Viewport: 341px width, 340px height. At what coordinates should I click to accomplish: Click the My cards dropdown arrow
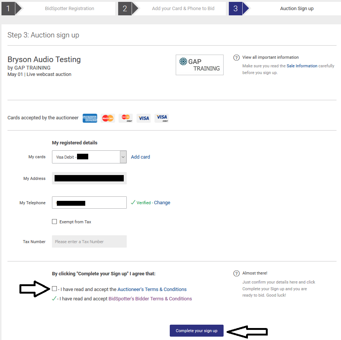point(123,157)
